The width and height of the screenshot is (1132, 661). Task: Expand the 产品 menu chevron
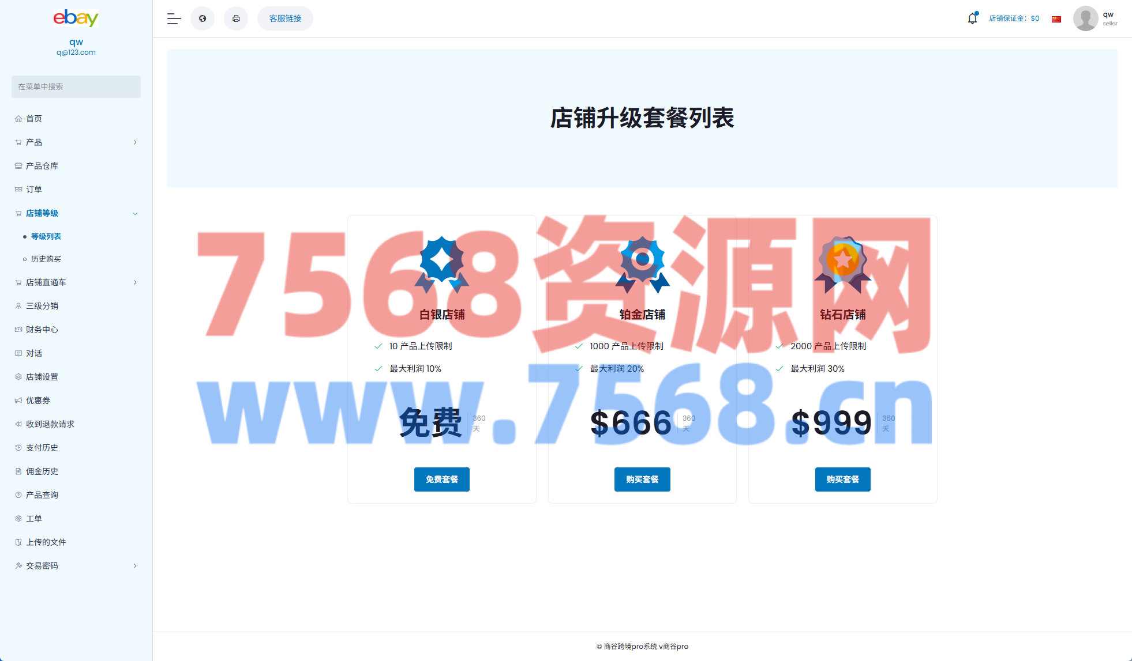point(135,142)
